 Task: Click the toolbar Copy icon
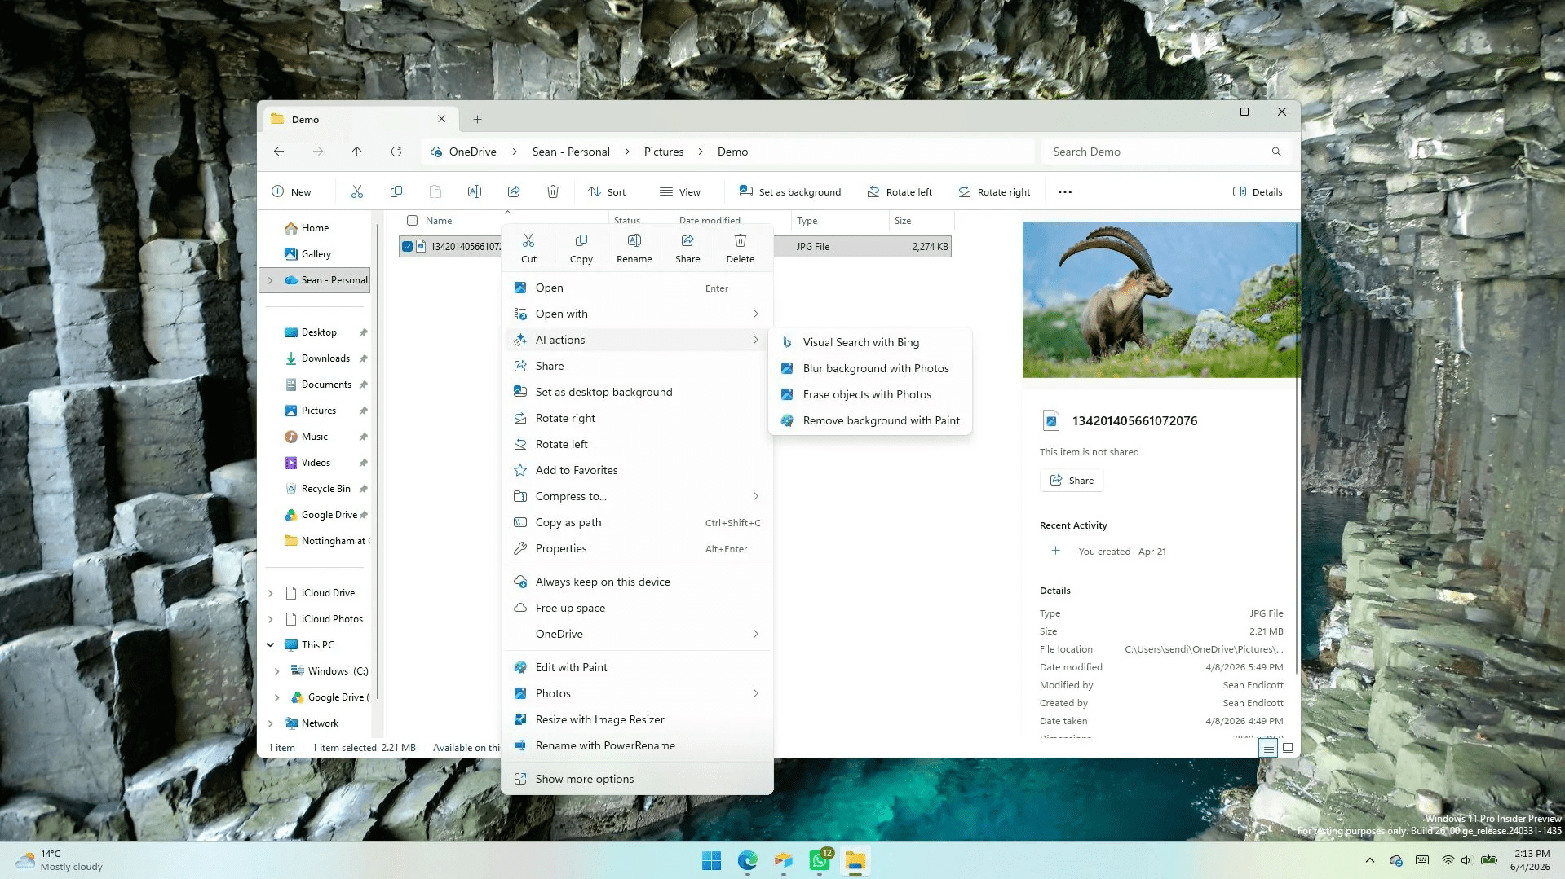pyautogui.click(x=396, y=191)
